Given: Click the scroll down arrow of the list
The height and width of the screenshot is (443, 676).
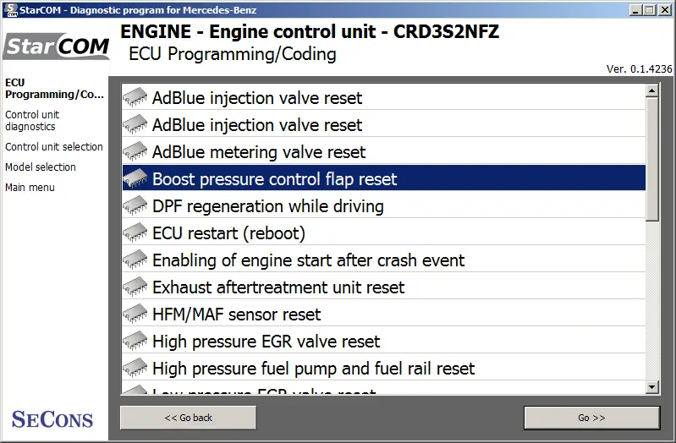Looking at the screenshot, I should pos(651,387).
